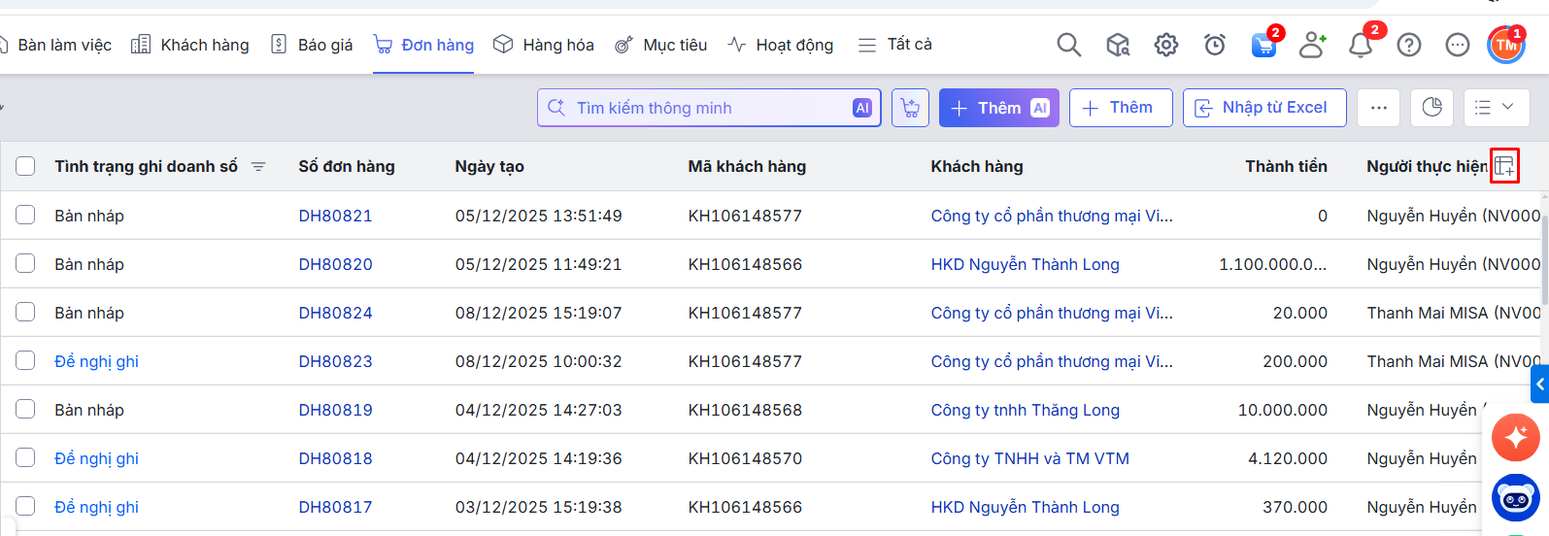
Task: Click the Tìm kiếm thông minh search field
Action: (699, 108)
